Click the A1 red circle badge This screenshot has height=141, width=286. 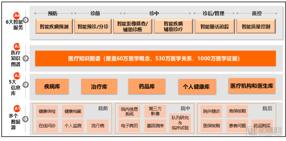(17, 109)
